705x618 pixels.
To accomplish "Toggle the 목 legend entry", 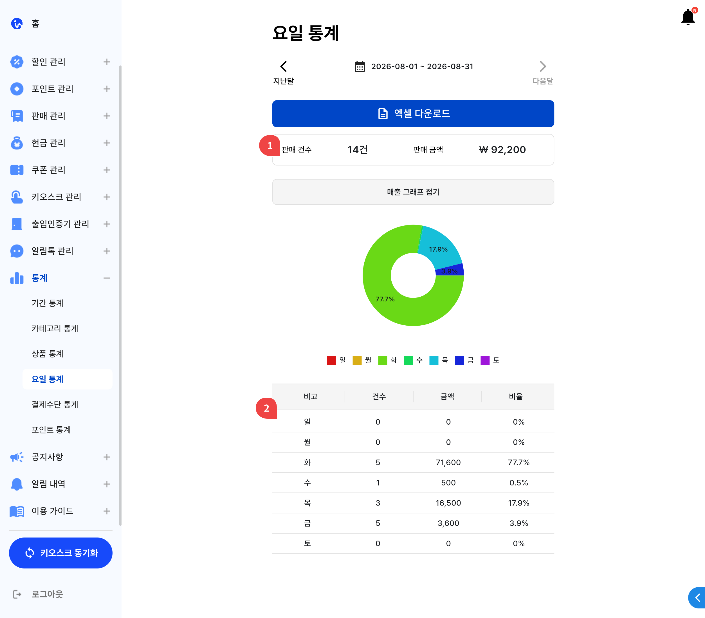I will pos(439,360).
